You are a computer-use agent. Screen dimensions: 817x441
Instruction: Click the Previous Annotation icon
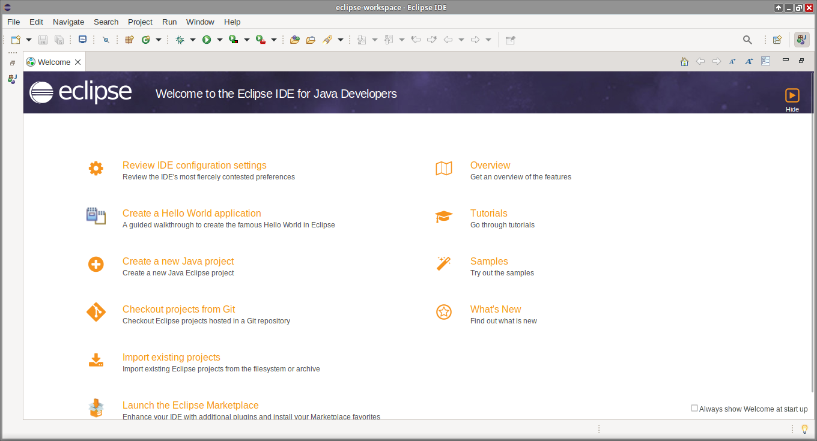tap(389, 40)
